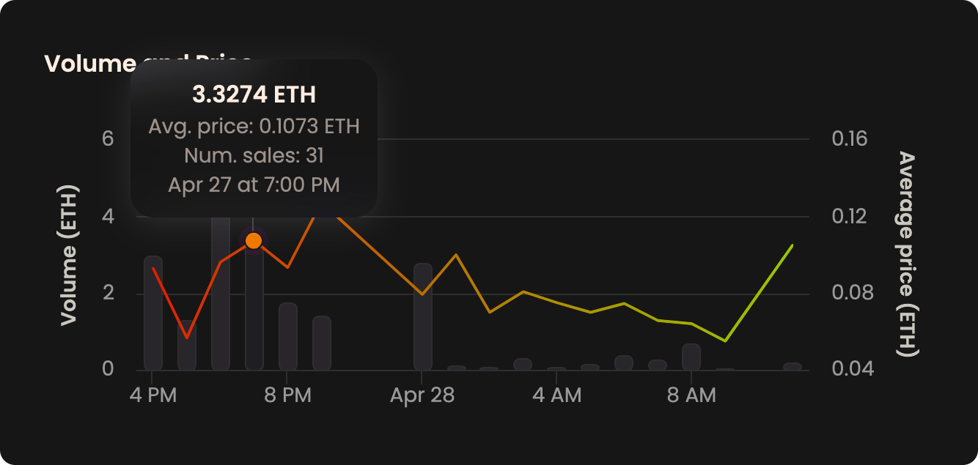
Task: Click the price line's lowest dip near 5 PM
Action: click(x=187, y=338)
